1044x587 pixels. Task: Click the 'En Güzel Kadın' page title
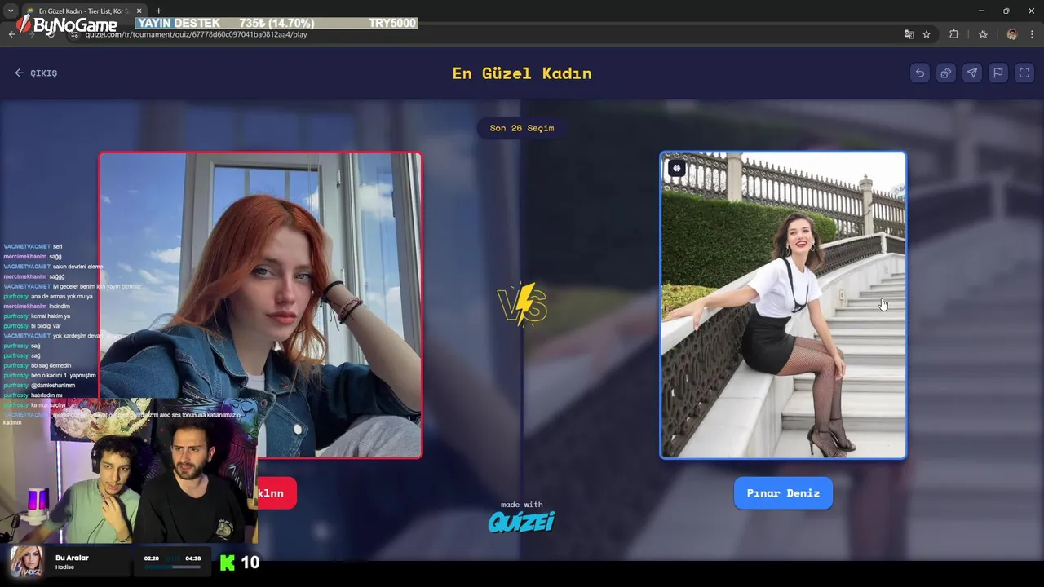tap(522, 73)
